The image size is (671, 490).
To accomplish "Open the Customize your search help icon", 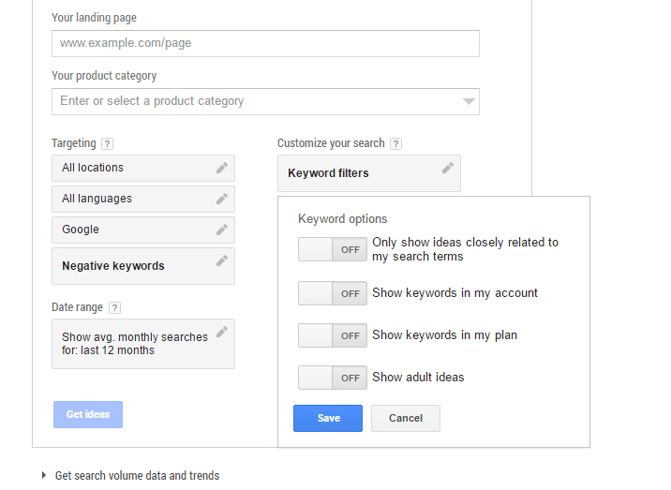I will point(395,144).
